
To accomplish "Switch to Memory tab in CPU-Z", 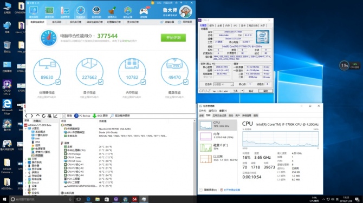I will coord(228,25).
